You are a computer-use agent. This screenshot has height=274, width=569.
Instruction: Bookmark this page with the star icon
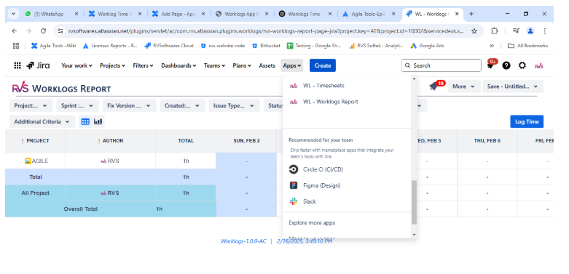[474, 31]
